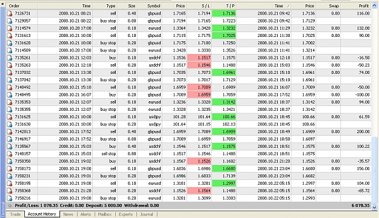379x218 pixels.
Task: Click the Profit/Loss: 1 078.35 summary text
Action: [x=36, y=206]
